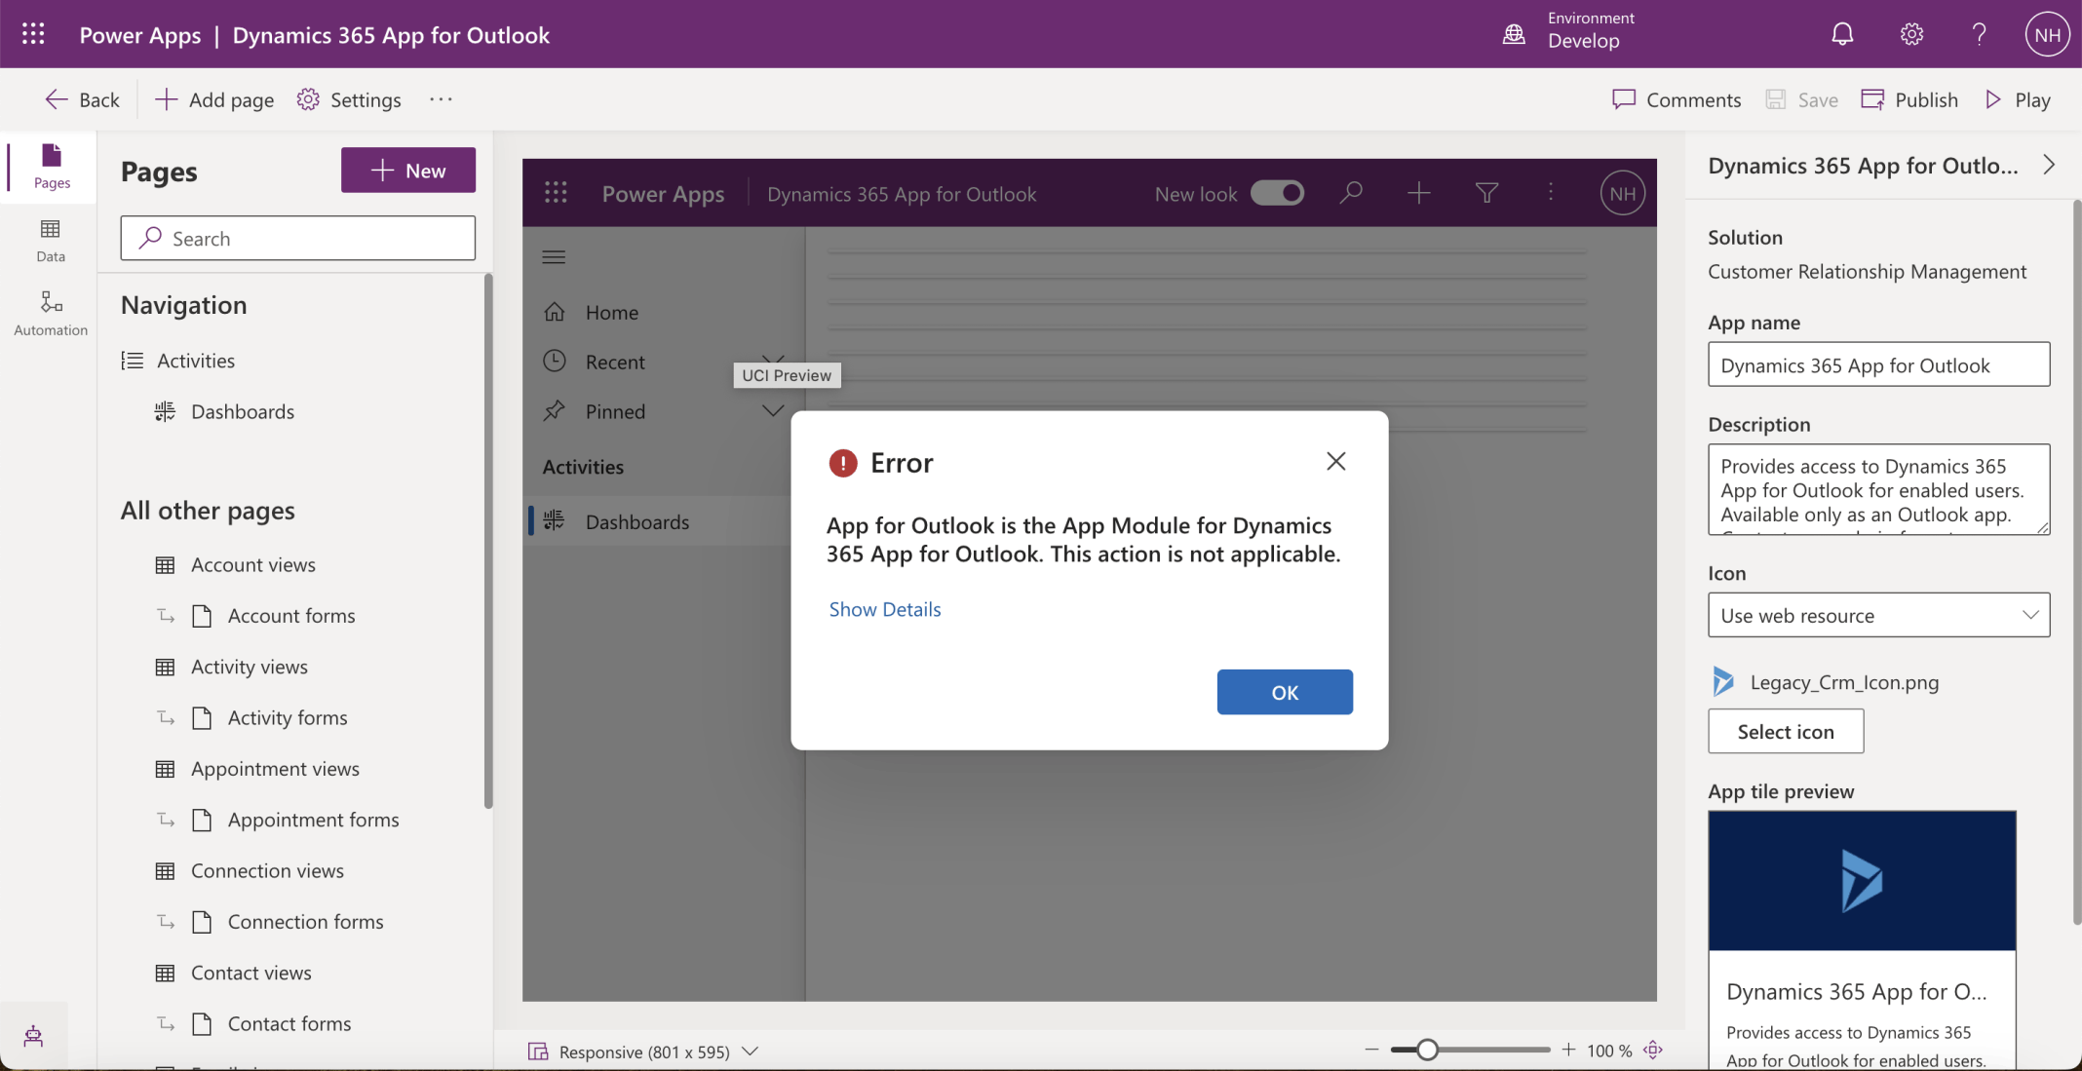Toggle the New look switch
2082x1071 pixels.
pyautogui.click(x=1278, y=193)
